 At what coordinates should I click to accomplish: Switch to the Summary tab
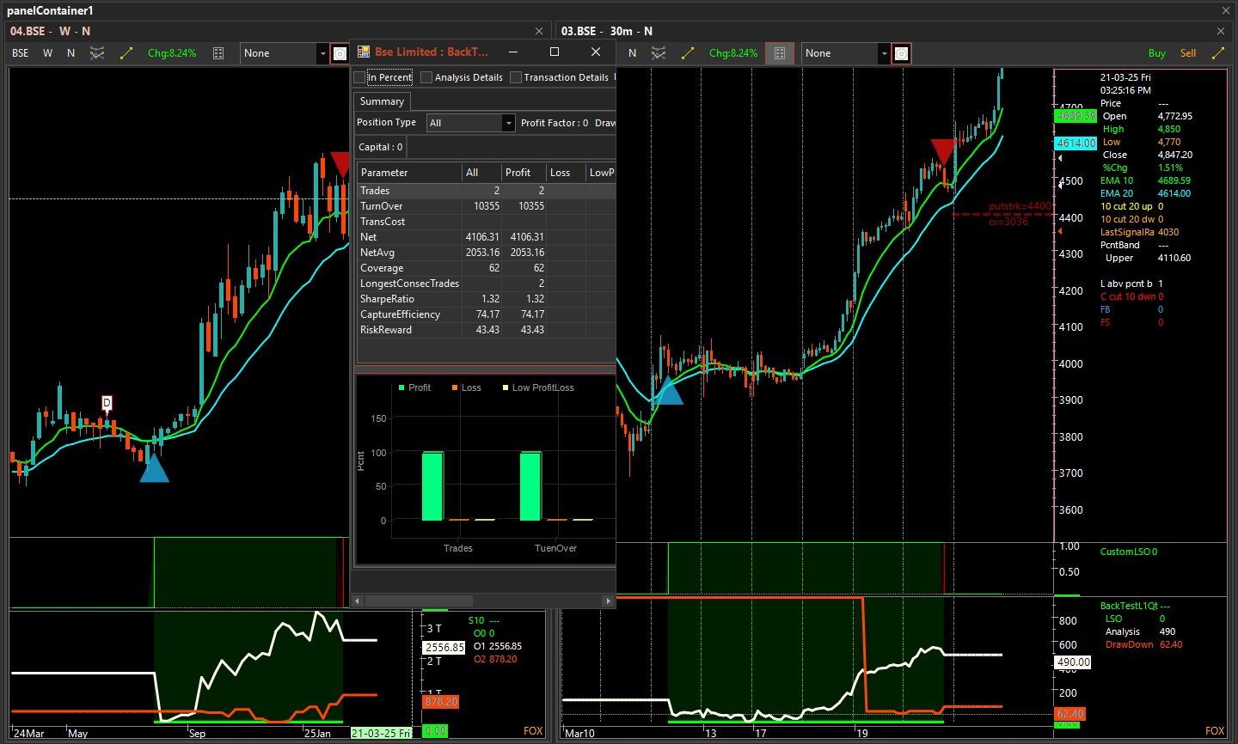tap(382, 101)
